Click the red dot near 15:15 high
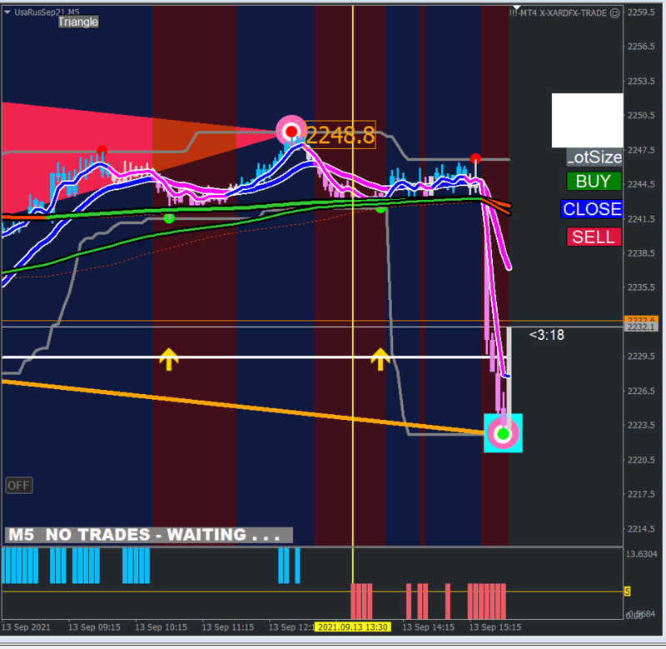The image size is (666, 649). point(475,159)
